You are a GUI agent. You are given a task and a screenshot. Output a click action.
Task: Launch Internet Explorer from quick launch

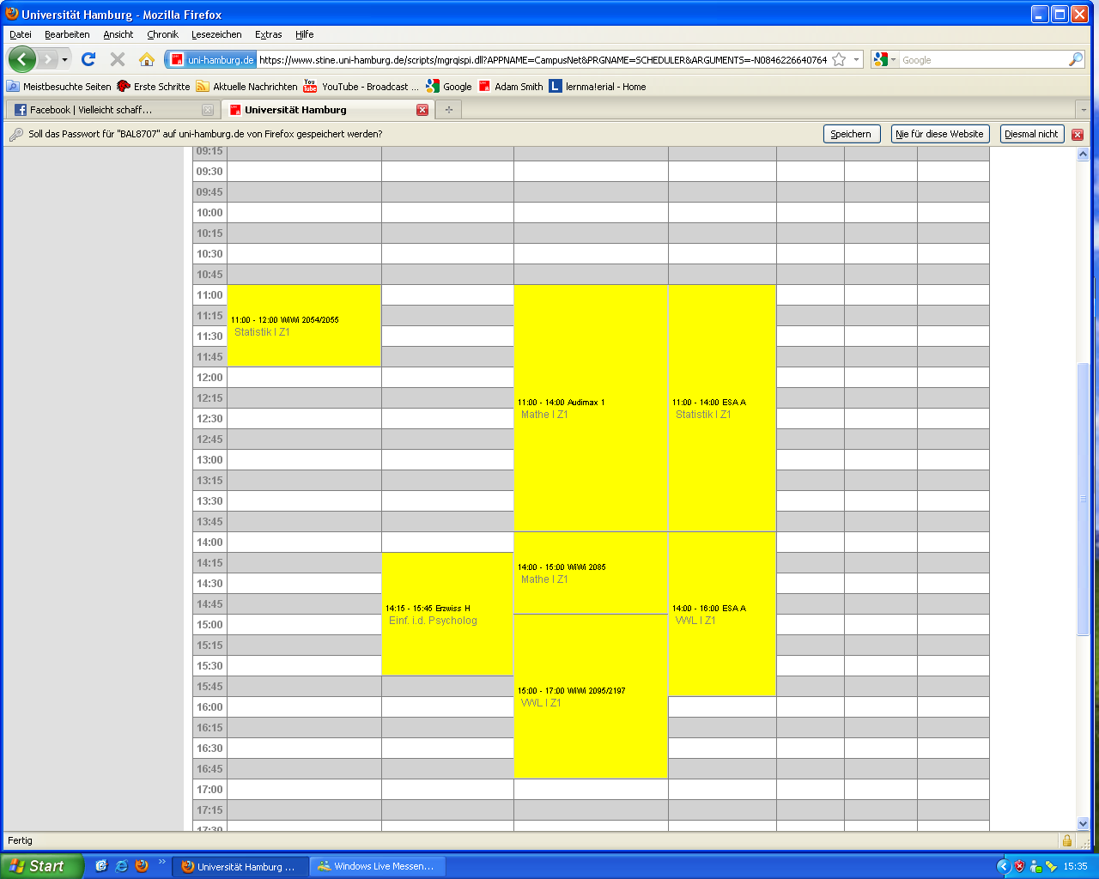(x=121, y=866)
